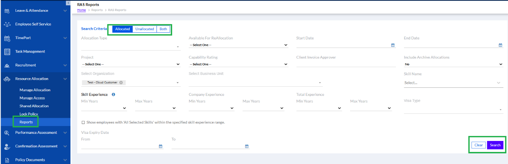
Task: Enable the 'All Selected Skills' checkbox
Action: (83, 122)
